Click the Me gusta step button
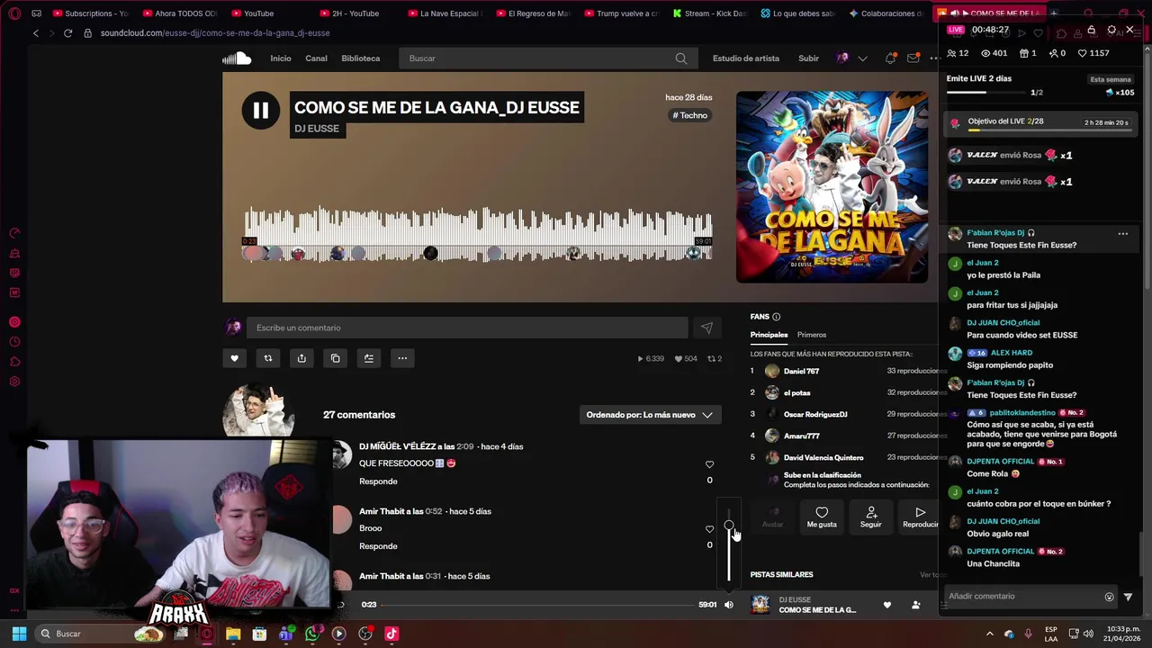Viewport: 1152px width, 648px height. [822, 517]
